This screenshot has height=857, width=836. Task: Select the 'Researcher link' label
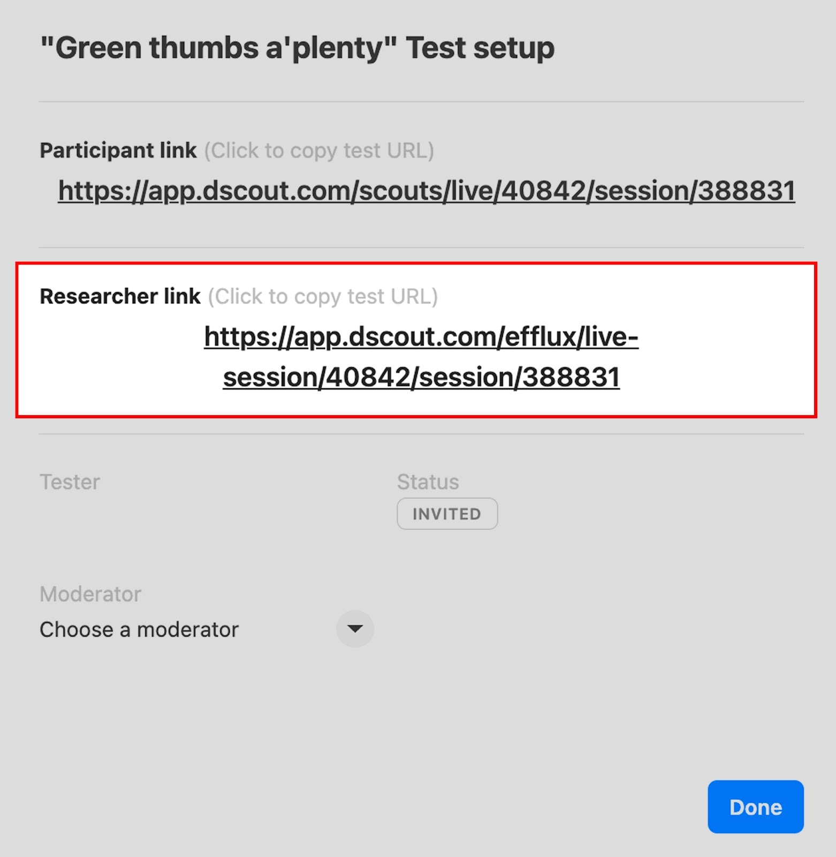point(120,296)
